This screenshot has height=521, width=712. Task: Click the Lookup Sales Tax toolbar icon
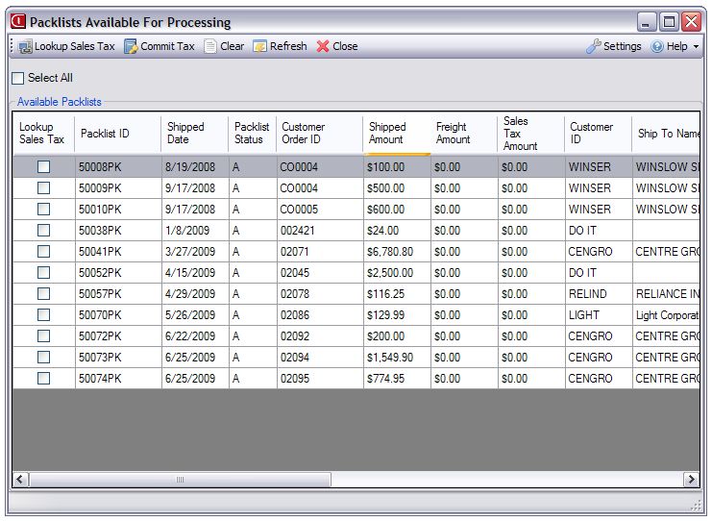coord(25,46)
